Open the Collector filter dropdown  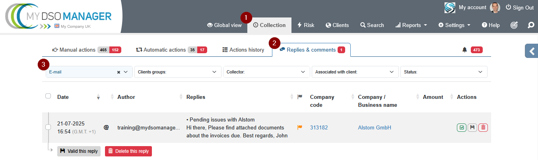tap(266, 72)
